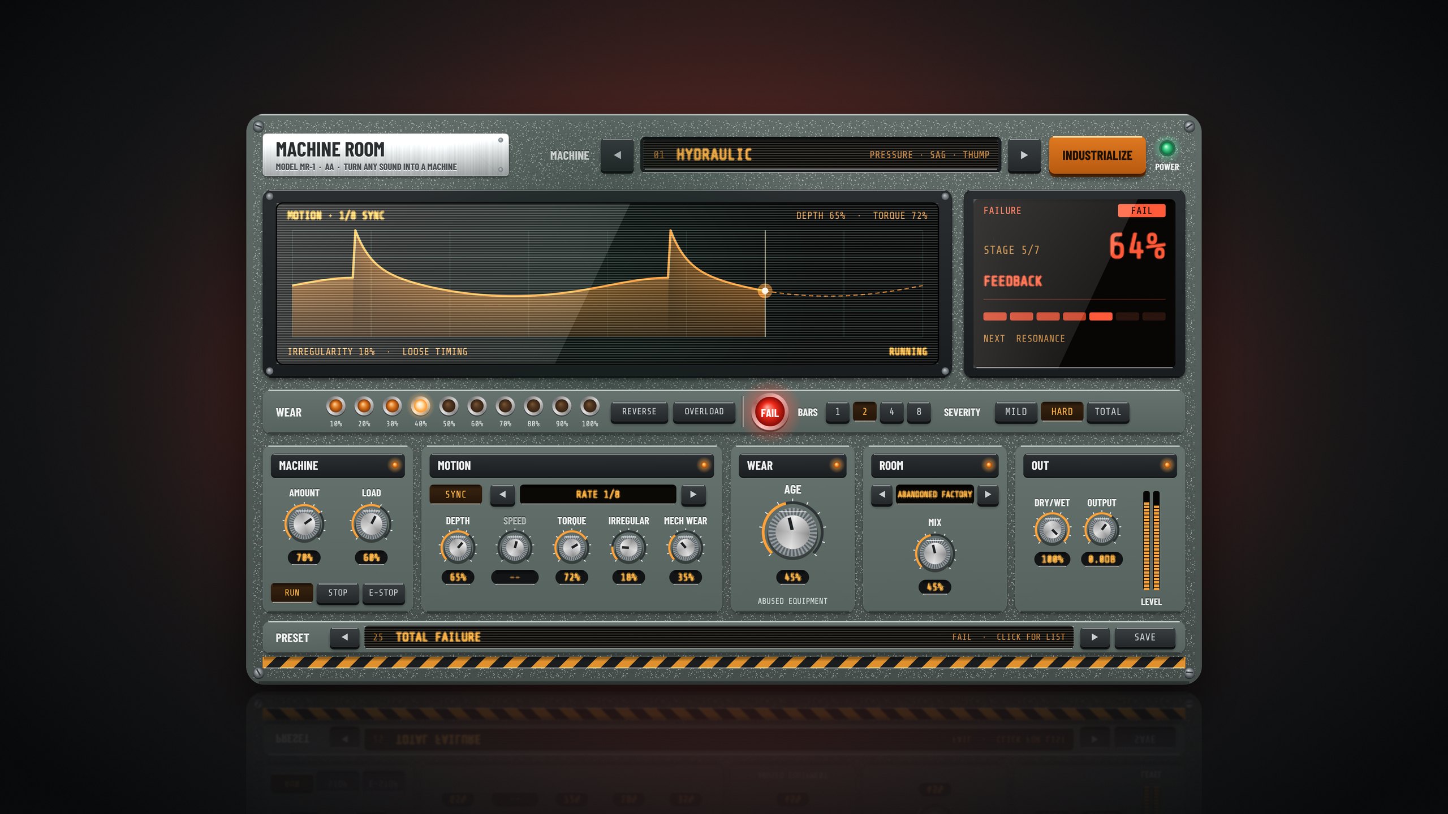Viewport: 1448px width, 814px height.
Task: Trigger the E-STOP button
Action: coord(383,592)
